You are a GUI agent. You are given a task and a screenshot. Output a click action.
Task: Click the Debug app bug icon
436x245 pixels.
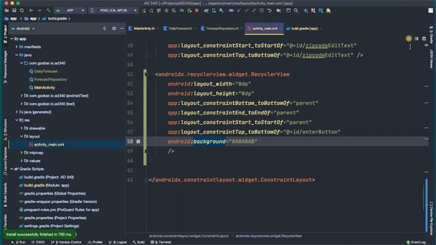[x=166, y=11]
